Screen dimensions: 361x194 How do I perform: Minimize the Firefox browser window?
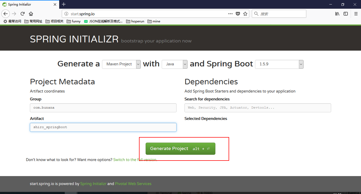click(331, 4)
